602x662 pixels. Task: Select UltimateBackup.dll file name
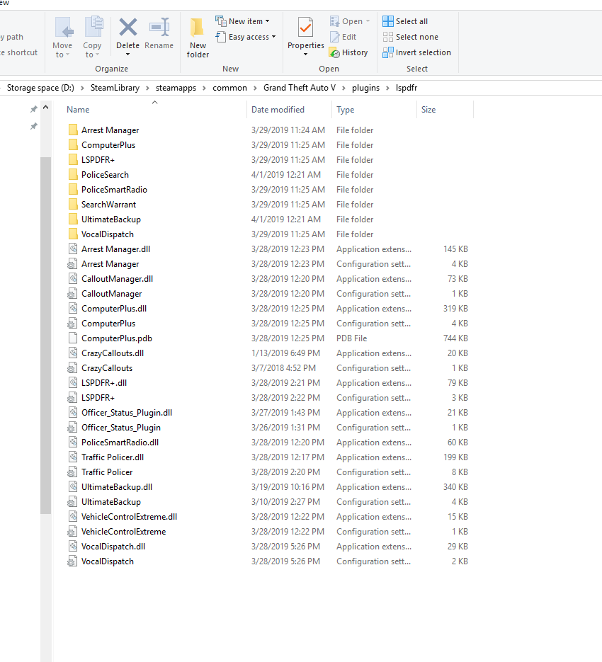[x=117, y=487]
